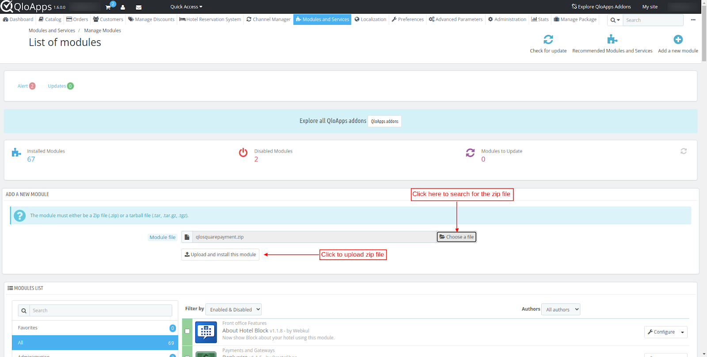Screen dimensions: 707x357
Task: Configure About Hotel Block module
Action: (x=661, y=332)
